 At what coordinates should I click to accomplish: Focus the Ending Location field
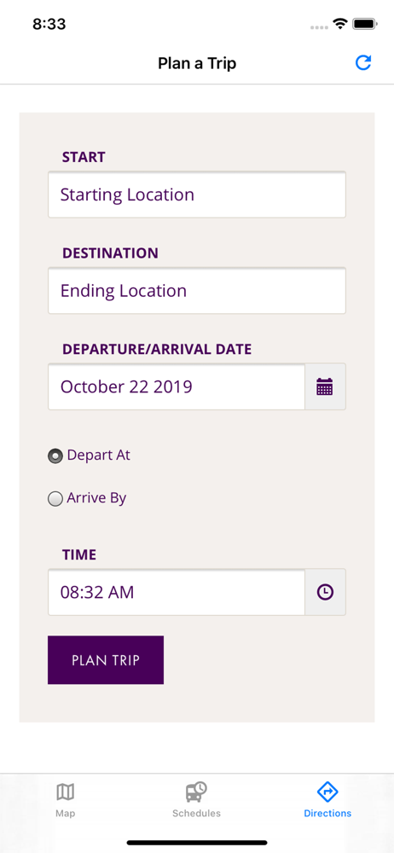click(x=197, y=291)
